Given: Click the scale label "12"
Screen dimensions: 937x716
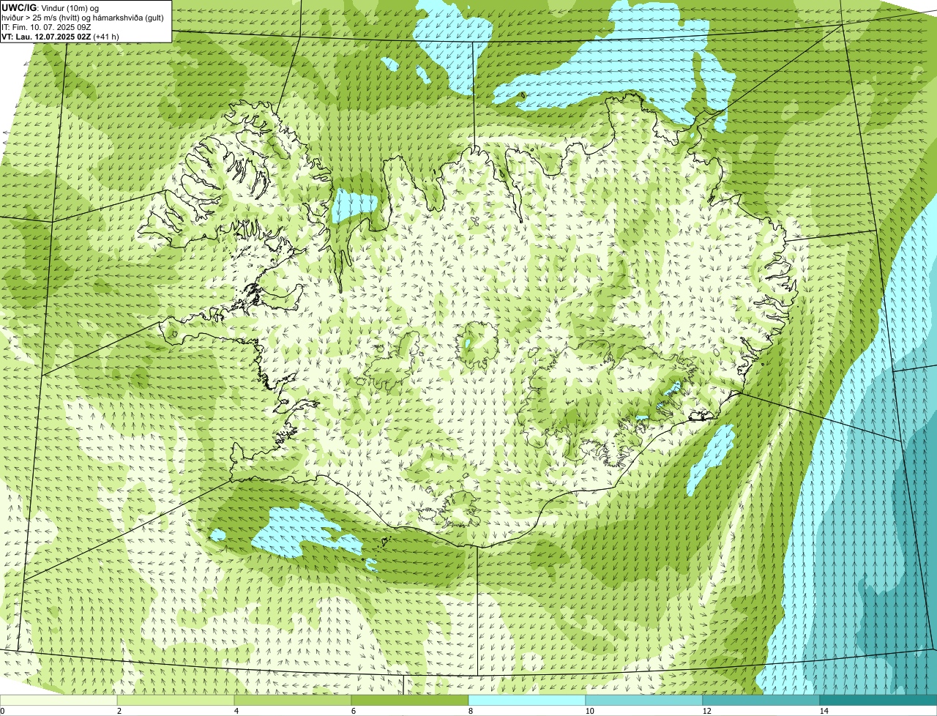Looking at the screenshot, I should click(x=706, y=711).
